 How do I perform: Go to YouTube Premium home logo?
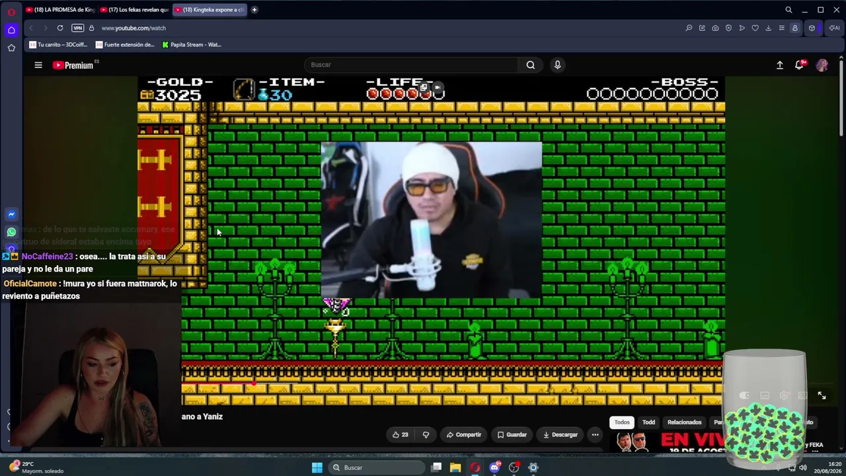point(73,65)
